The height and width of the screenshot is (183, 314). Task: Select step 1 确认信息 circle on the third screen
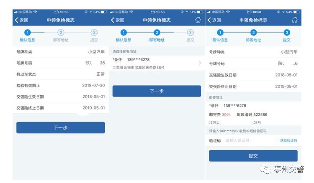[x=220, y=32]
